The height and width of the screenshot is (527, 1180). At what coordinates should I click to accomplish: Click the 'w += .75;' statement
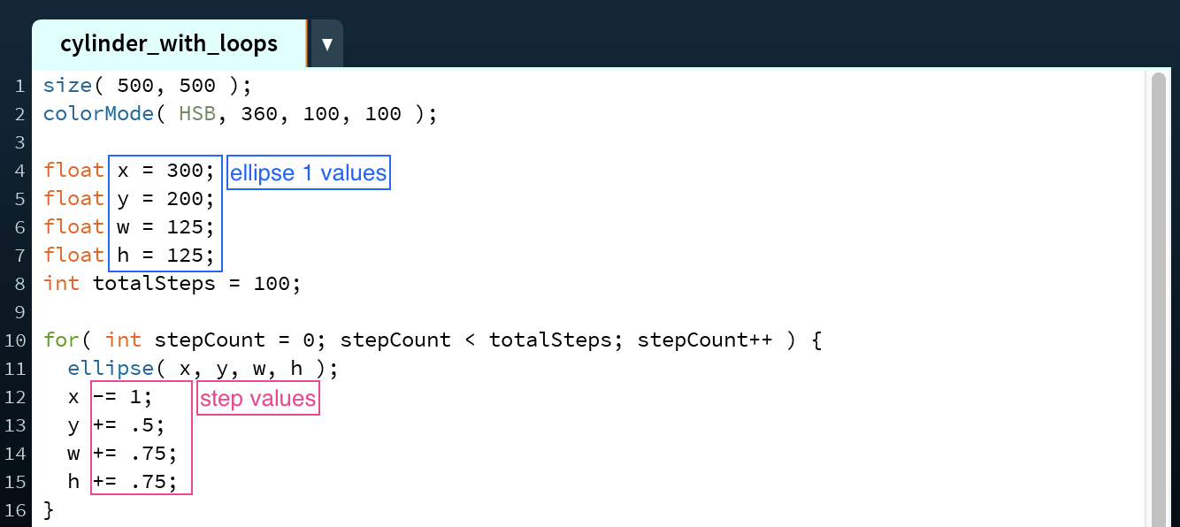coord(122,454)
